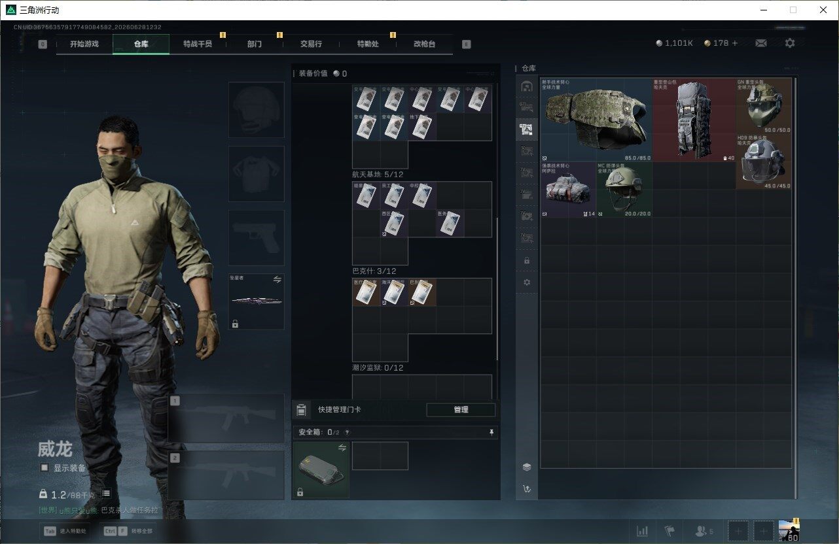Click the flag icon in bottom bar
Screen dimensions: 839x544
click(669, 531)
